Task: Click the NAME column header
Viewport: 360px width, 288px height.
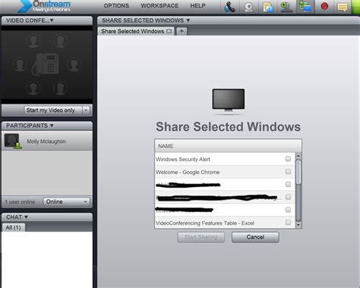Action: (x=228, y=146)
